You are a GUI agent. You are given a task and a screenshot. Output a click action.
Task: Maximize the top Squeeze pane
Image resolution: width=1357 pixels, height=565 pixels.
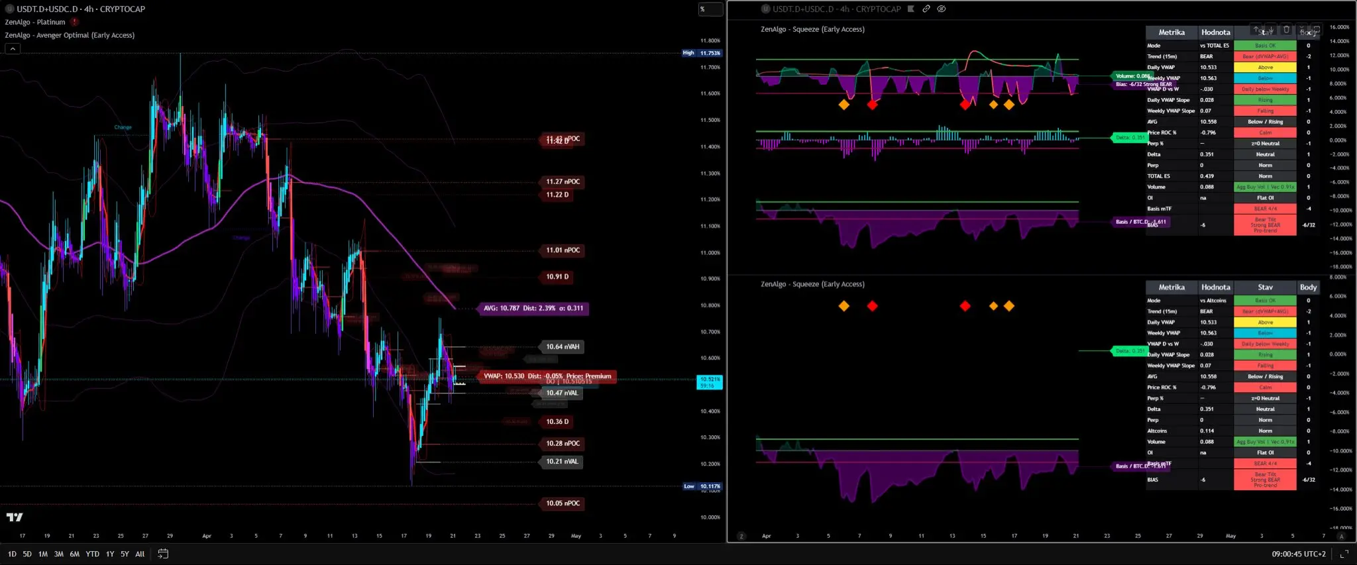click(1317, 29)
